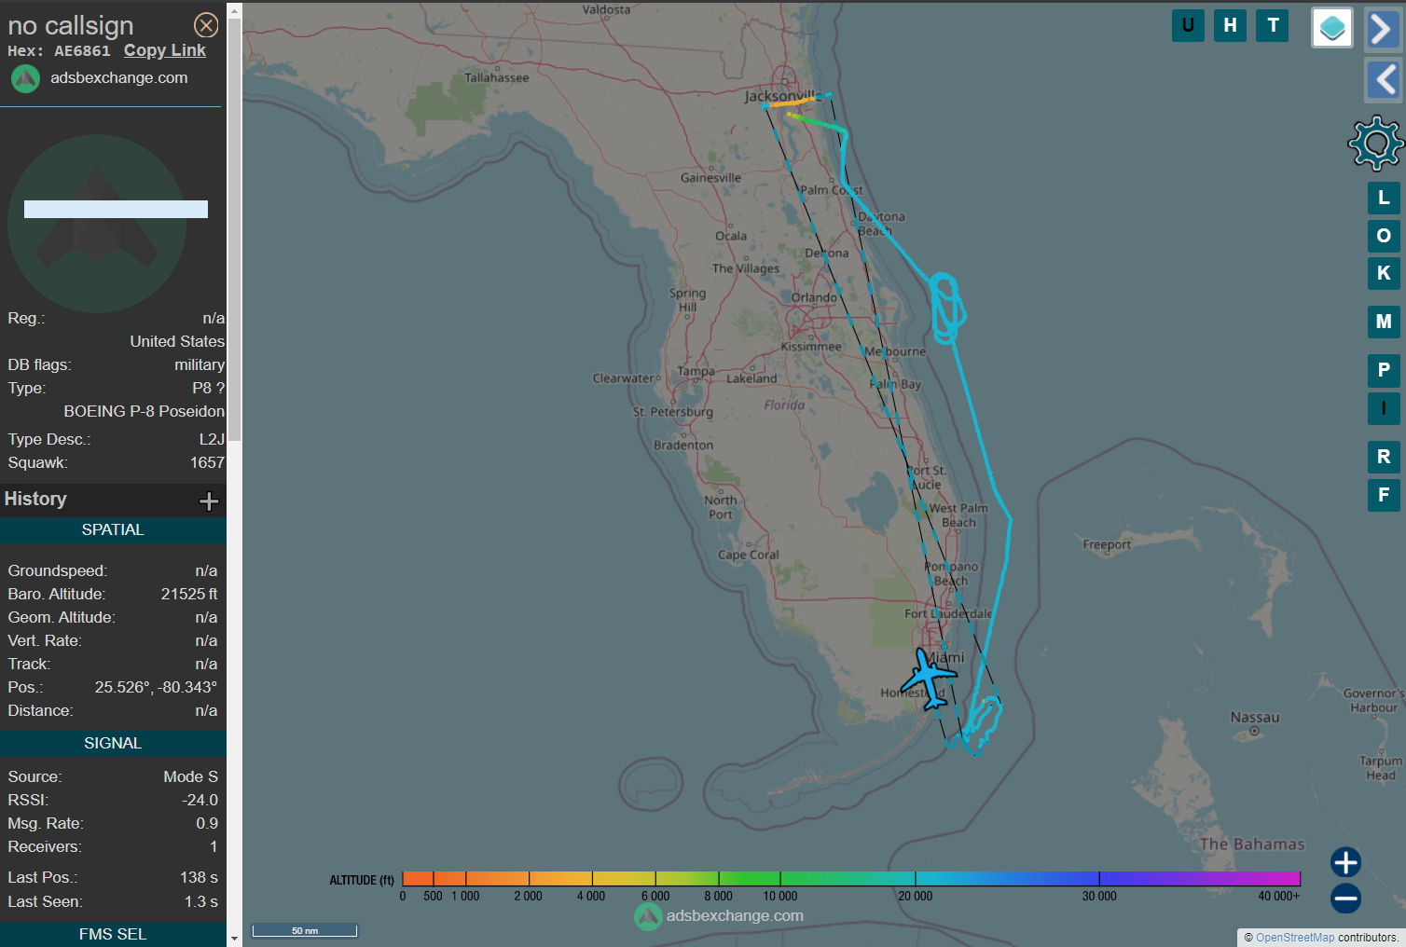Zoom out with the minus button
Image resolution: width=1406 pixels, height=947 pixels.
[1345, 899]
